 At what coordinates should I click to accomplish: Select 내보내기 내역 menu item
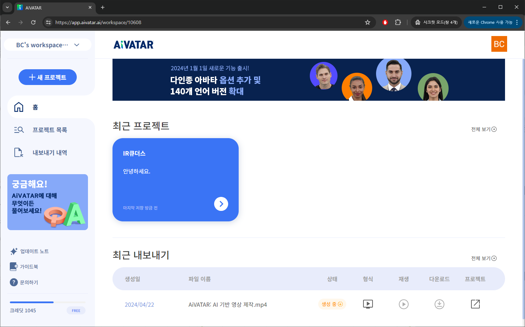pyautogui.click(x=50, y=152)
